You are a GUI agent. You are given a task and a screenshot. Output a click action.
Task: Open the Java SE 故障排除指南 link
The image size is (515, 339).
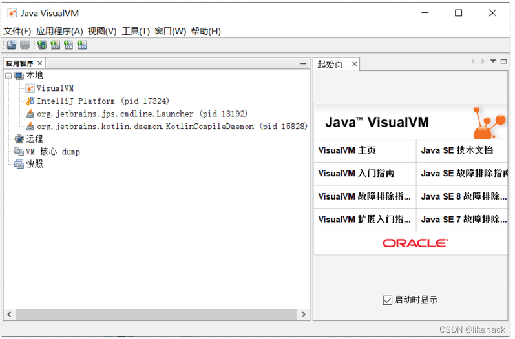(x=464, y=173)
